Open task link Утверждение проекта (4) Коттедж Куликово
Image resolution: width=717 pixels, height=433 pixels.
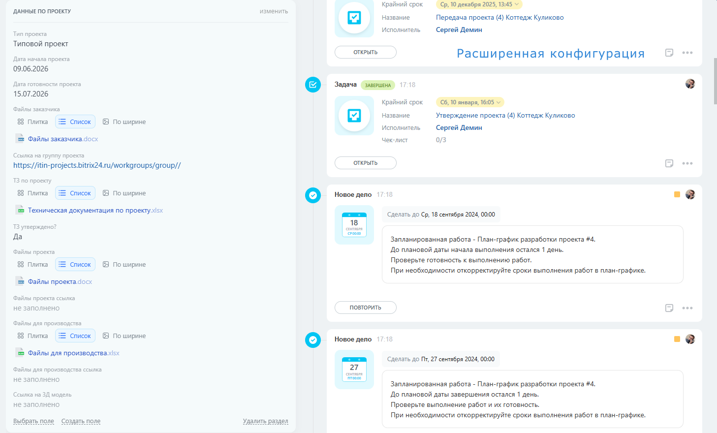pyautogui.click(x=505, y=115)
